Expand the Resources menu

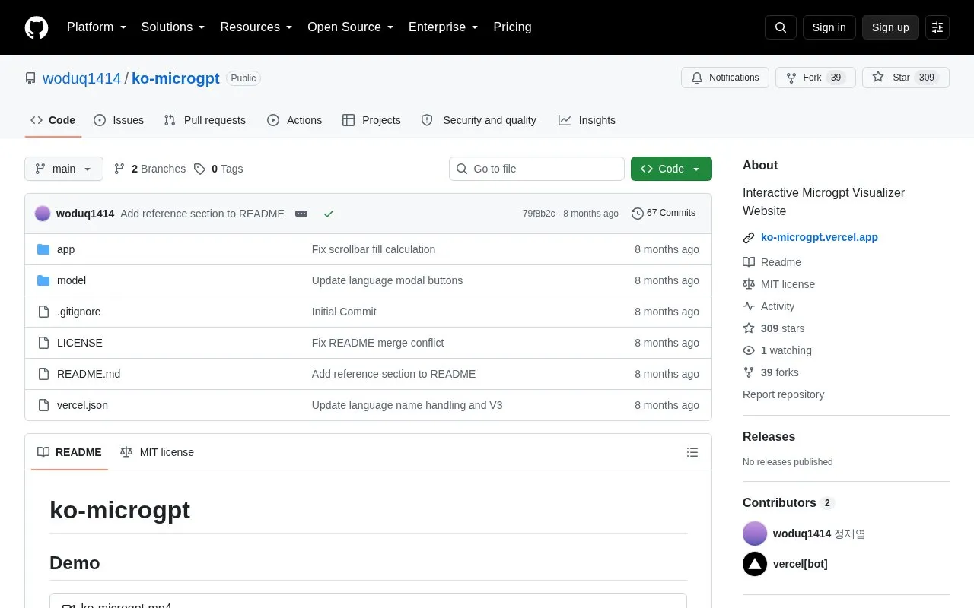[256, 27]
